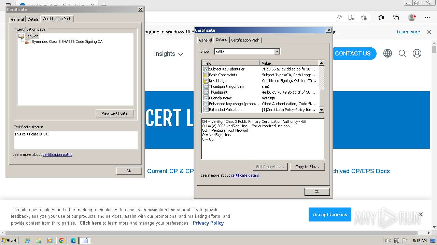Open the General tab in the right Certificate dialog

coord(206,40)
